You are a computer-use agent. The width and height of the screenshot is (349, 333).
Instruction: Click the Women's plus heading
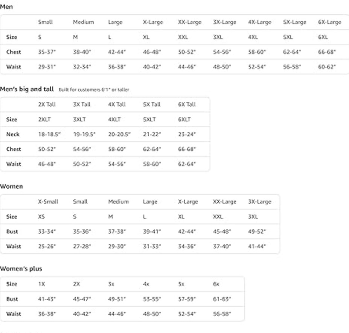pyautogui.click(x=21, y=269)
